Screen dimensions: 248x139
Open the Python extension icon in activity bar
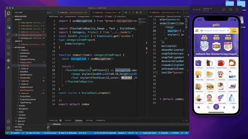pos(9,61)
